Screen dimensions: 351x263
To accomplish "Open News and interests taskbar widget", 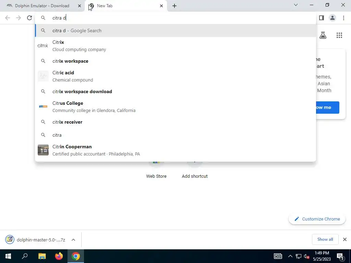I will pyautogui.click(x=278, y=256).
